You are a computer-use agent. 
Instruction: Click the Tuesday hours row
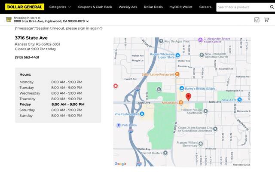coord(51,88)
